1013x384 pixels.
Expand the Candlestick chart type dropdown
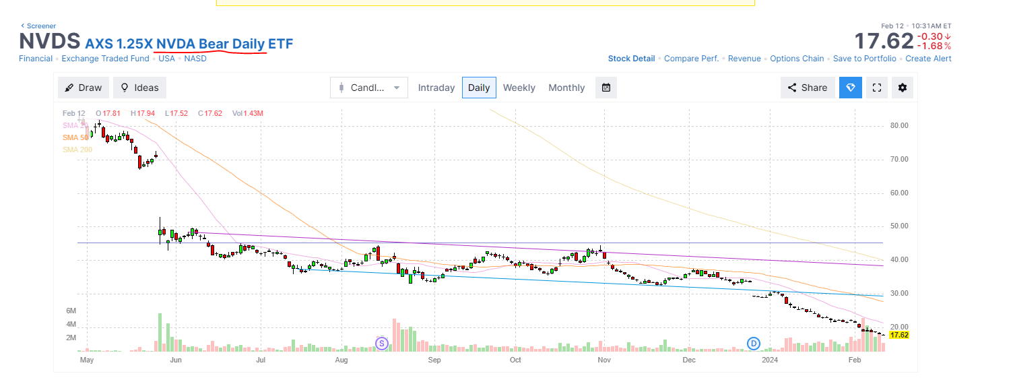pyautogui.click(x=369, y=88)
